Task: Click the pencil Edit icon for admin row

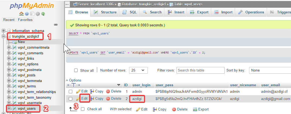Action: point(79,91)
